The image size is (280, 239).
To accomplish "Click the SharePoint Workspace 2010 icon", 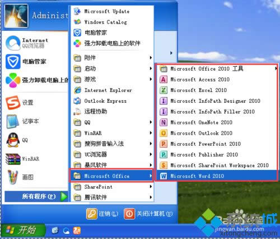I will click(x=164, y=166).
